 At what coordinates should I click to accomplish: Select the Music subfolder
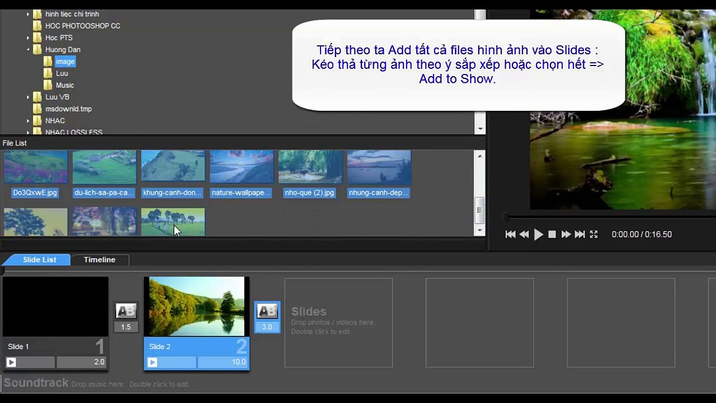click(65, 85)
